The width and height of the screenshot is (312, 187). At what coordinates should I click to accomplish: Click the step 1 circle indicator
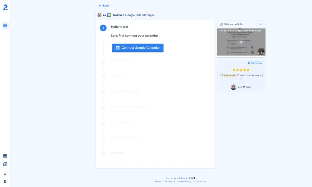click(103, 28)
